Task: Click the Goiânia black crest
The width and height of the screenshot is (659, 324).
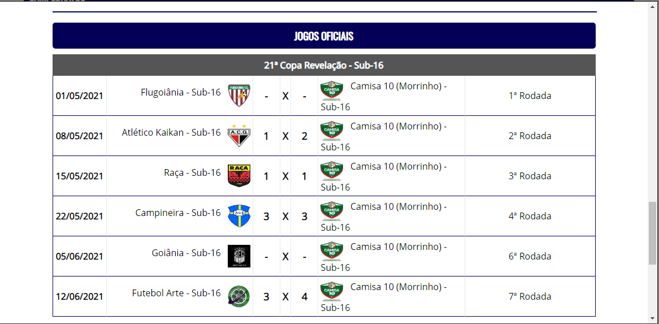Action: click(x=239, y=256)
